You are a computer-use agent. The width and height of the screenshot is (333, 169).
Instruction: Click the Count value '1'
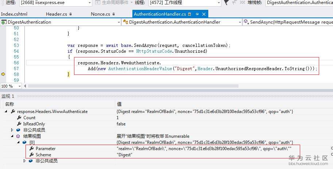coord(117,118)
